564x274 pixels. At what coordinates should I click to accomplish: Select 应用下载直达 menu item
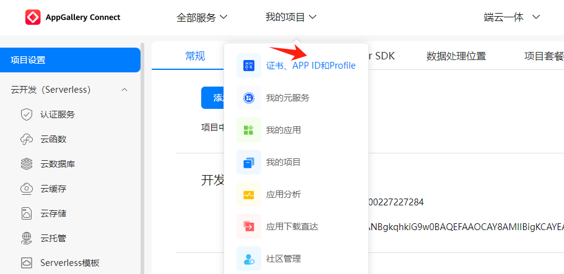click(292, 226)
